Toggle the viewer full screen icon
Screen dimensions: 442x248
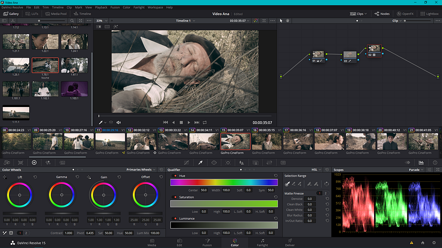point(264,21)
